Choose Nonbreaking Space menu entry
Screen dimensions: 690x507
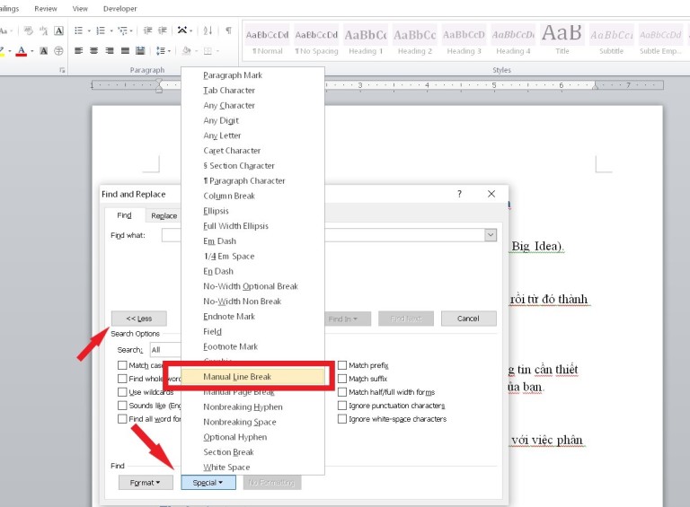pyautogui.click(x=253, y=422)
